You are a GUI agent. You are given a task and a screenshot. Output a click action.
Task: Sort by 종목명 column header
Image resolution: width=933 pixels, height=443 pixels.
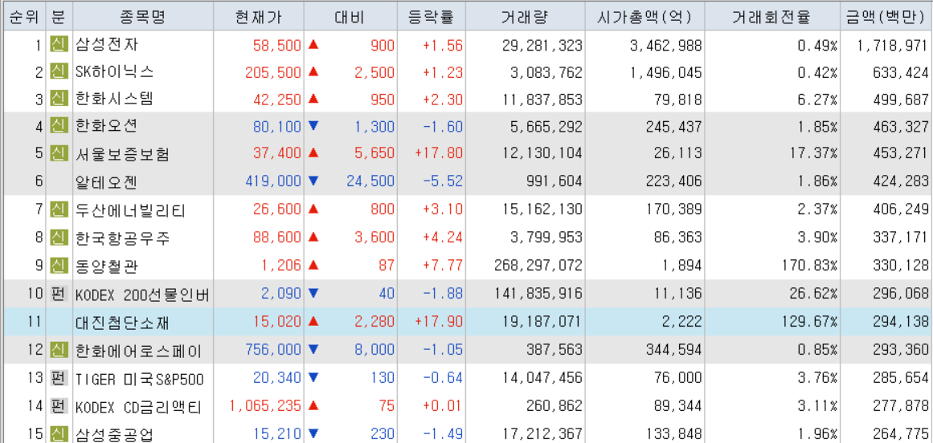point(145,17)
